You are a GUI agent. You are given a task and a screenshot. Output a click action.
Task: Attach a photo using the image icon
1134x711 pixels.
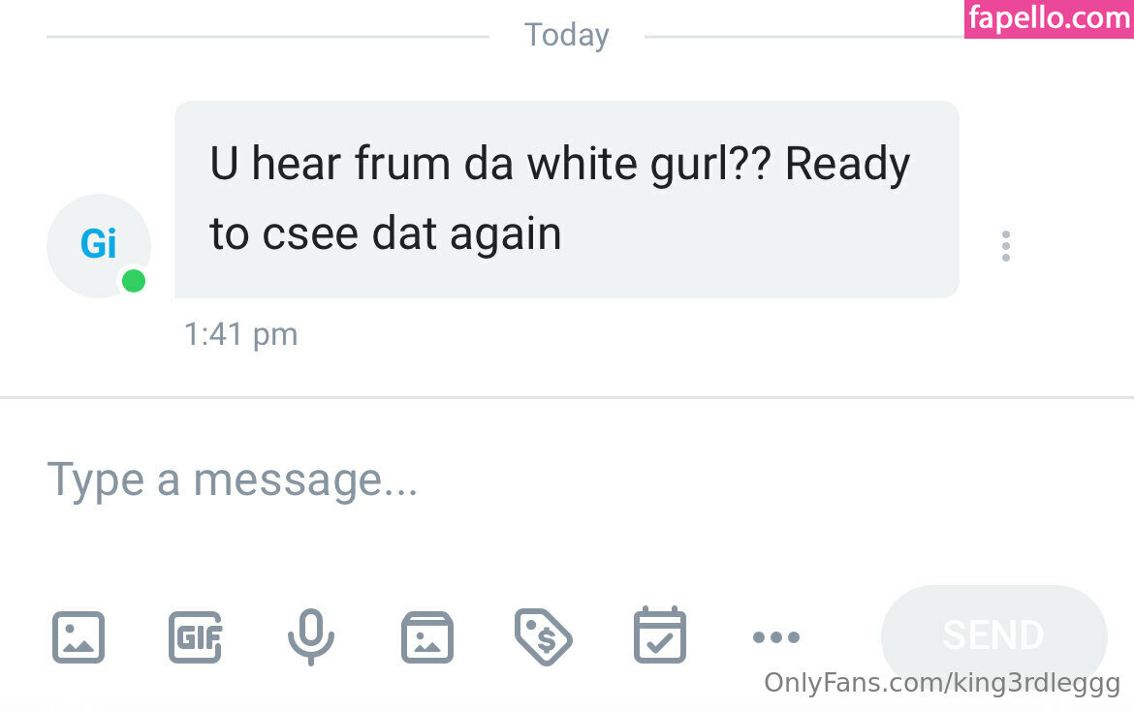point(78,636)
